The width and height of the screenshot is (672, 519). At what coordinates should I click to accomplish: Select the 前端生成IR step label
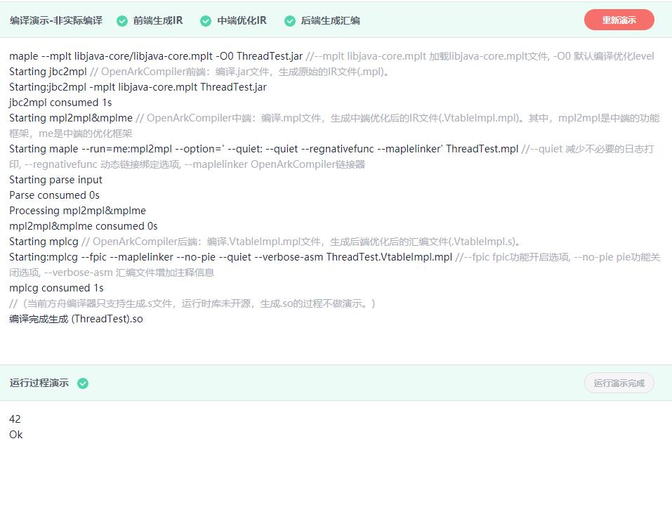(x=158, y=21)
